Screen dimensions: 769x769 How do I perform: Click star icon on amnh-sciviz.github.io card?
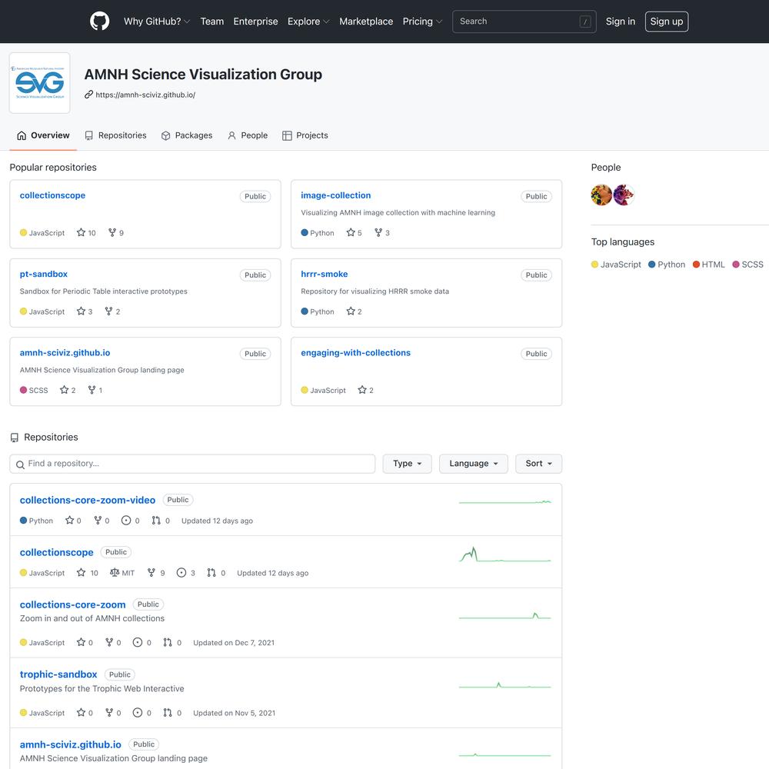point(65,389)
